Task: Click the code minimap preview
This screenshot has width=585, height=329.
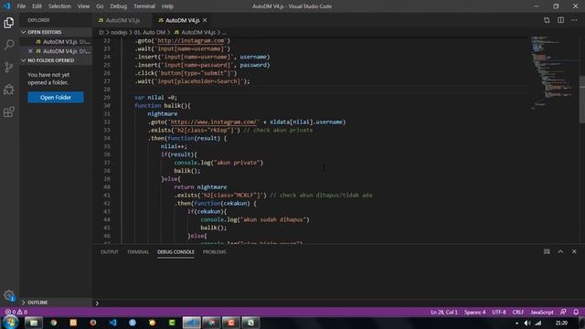Action: coord(554,73)
